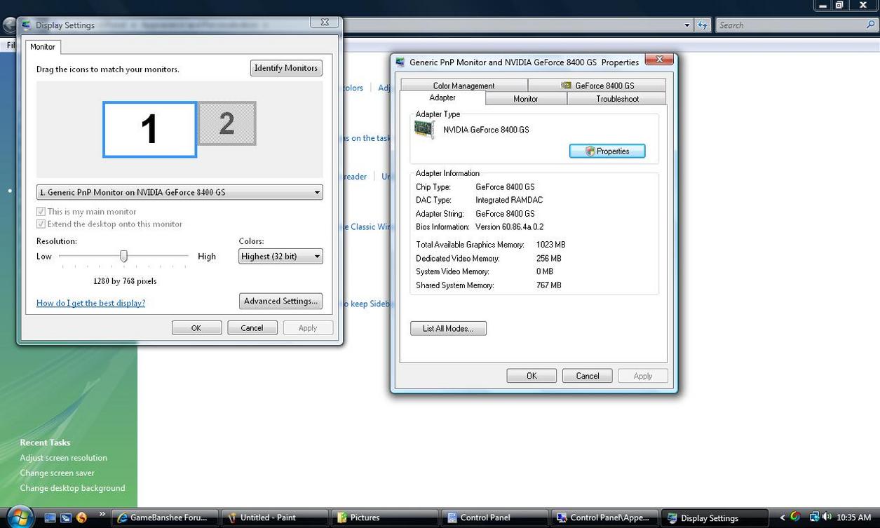
Task: Close the Display Settings dialog
Action: pyautogui.click(x=325, y=22)
